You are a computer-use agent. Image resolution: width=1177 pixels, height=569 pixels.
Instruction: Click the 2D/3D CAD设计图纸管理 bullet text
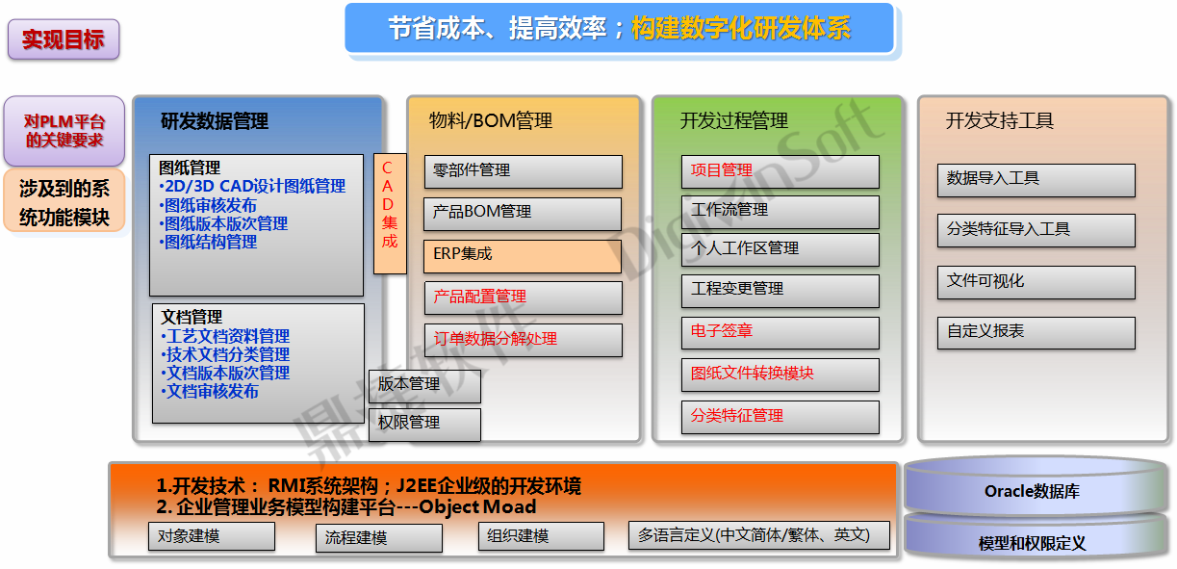[255, 187]
